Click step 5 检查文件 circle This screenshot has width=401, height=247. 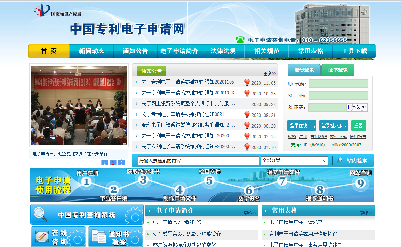point(209,180)
